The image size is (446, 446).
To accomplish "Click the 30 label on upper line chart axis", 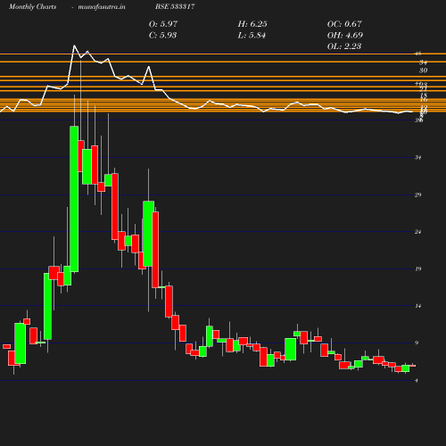I will click(424, 70).
